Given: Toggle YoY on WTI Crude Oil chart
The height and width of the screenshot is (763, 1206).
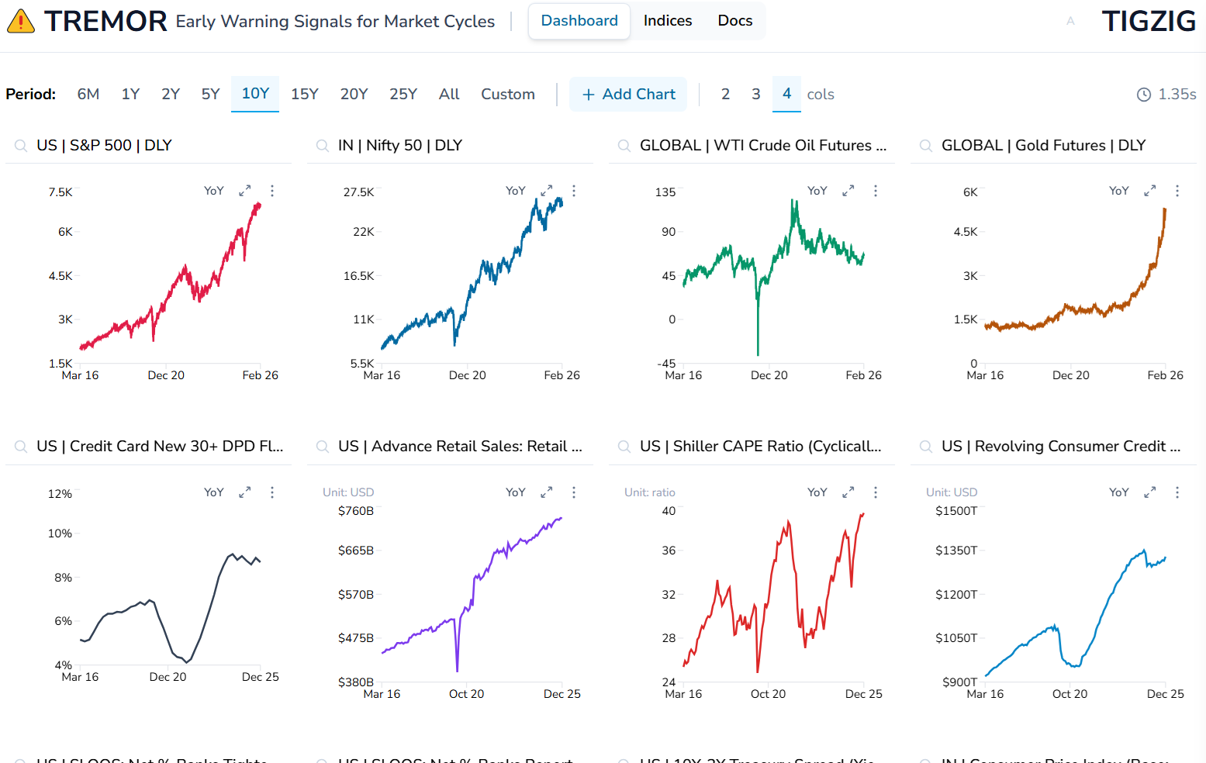Looking at the screenshot, I should click(x=817, y=191).
